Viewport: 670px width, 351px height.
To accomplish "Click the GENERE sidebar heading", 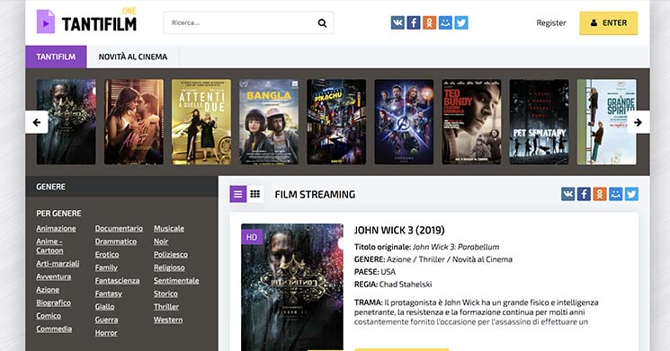I will point(51,187).
